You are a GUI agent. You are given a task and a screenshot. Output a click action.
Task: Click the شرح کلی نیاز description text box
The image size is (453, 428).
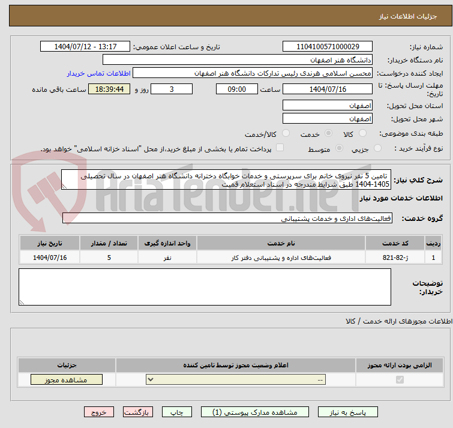[x=226, y=179]
